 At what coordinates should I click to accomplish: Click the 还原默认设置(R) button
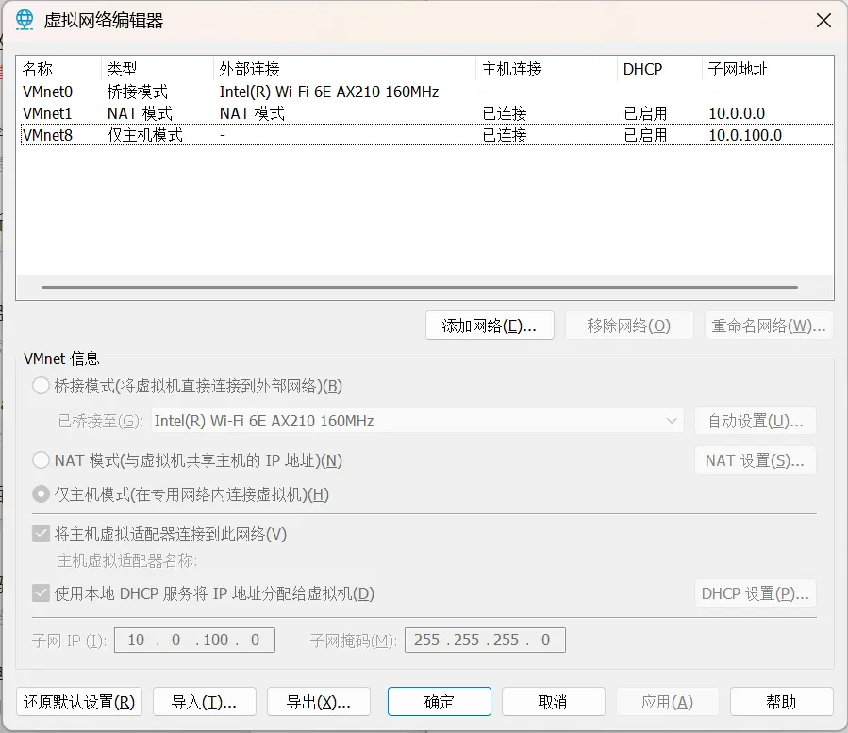click(79, 702)
